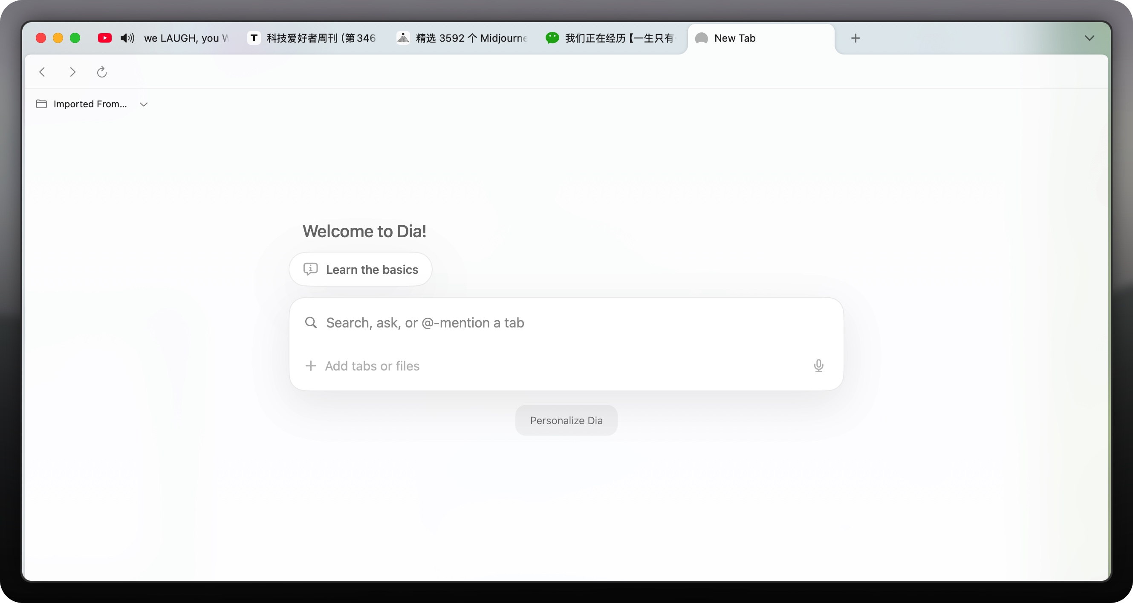Open a new tab with plus button
Viewport: 1133px width, 603px height.
tap(856, 38)
